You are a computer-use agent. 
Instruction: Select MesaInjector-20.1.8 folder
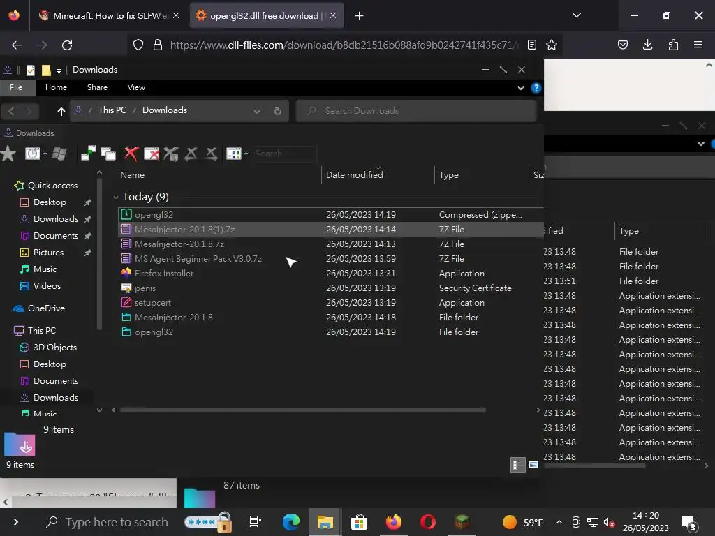pyautogui.click(x=330, y=318)
